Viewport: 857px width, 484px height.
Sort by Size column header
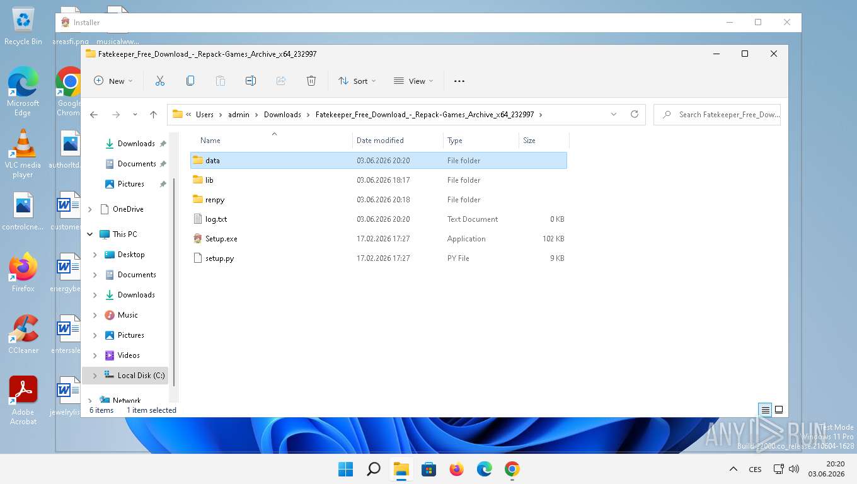click(x=544, y=141)
